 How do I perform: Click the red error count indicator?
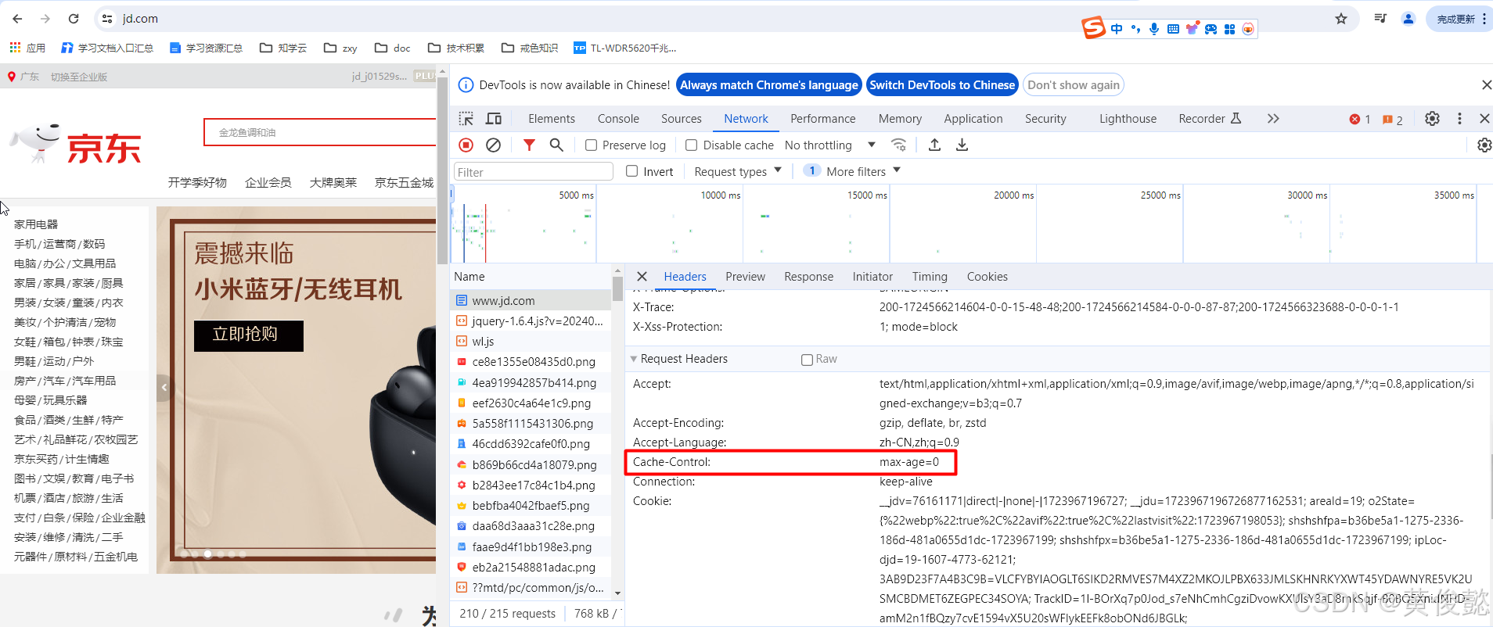tap(1360, 120)
